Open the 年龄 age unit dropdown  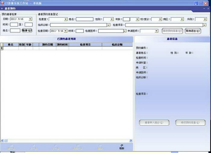coord(137,19)
